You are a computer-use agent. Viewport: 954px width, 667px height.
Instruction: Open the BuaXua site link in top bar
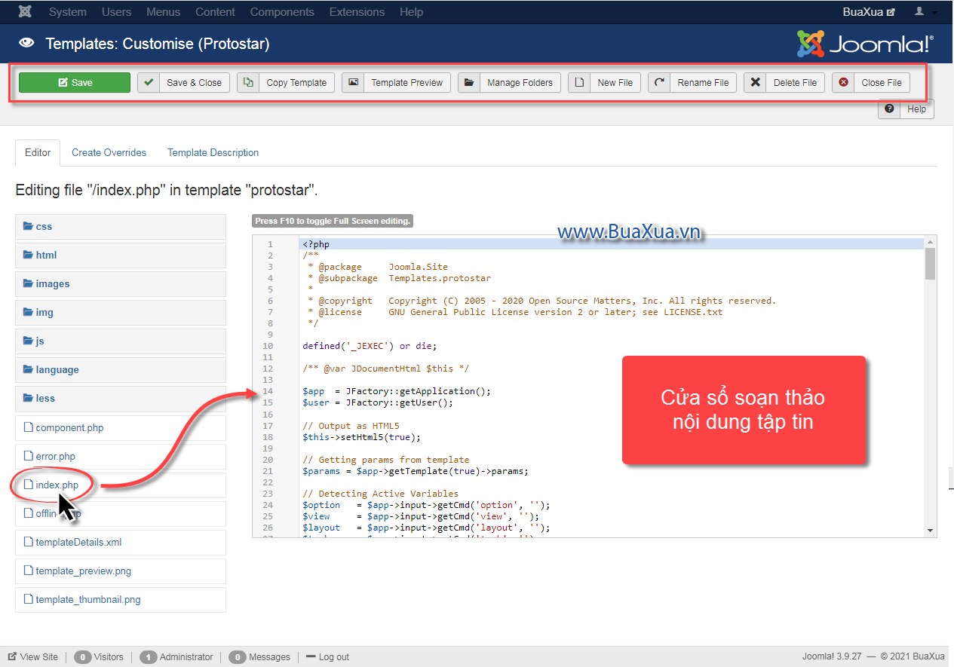(x=869, y=12)
